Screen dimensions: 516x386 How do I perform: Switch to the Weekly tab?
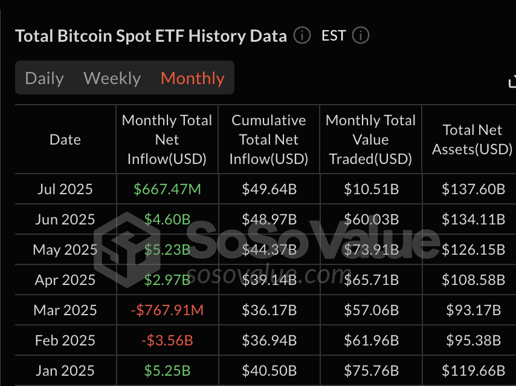112,79
